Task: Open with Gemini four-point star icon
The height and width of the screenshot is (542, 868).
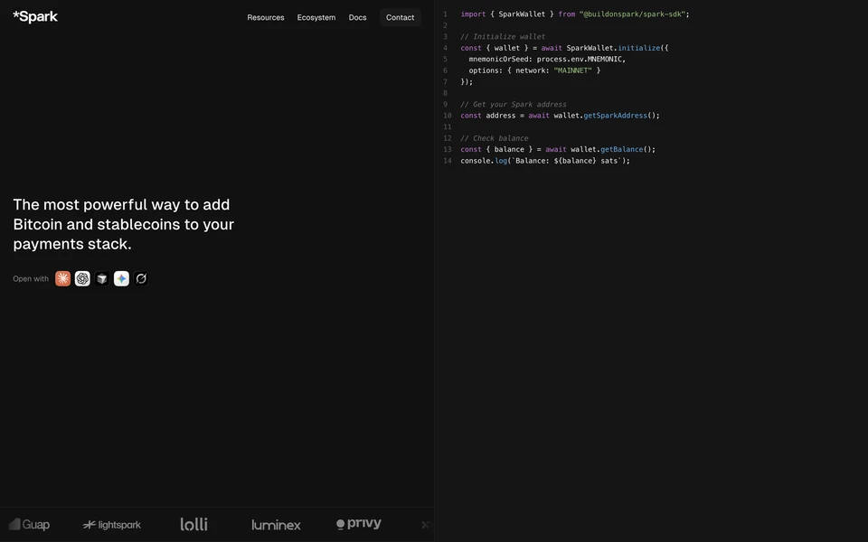Action: tap(121, 279)
